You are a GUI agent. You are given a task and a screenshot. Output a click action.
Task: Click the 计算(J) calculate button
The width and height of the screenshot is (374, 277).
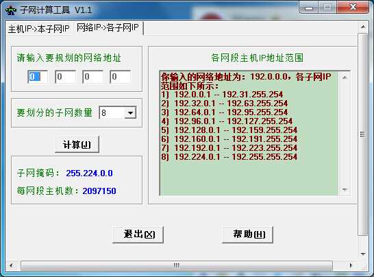[x=77, y=145]
